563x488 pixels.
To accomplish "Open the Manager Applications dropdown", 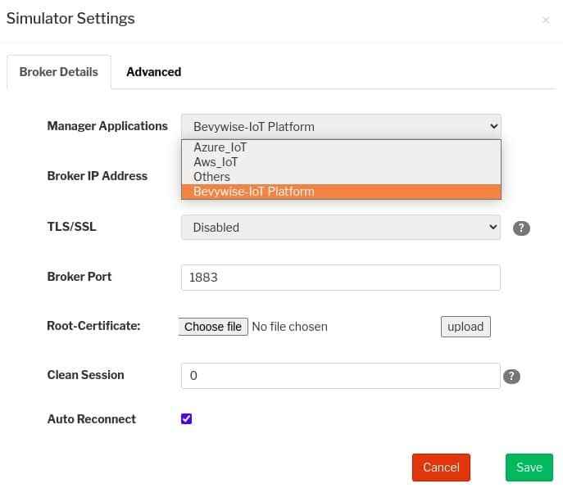I will pyautogui.click(x=341, y=127).
